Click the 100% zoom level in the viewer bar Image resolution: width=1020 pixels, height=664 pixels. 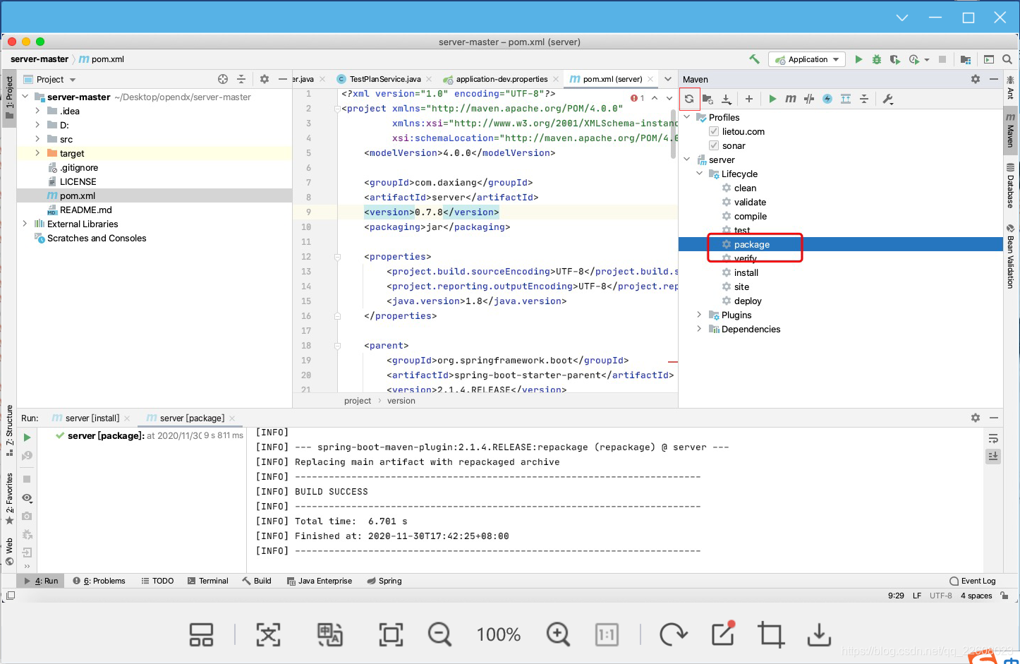(499, 634)
